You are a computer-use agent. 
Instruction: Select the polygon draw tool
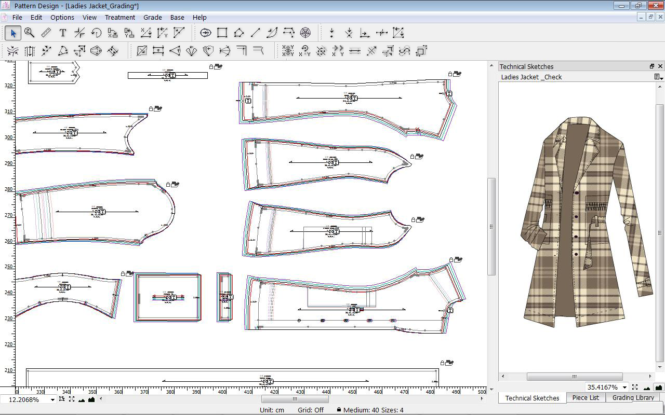238,33
